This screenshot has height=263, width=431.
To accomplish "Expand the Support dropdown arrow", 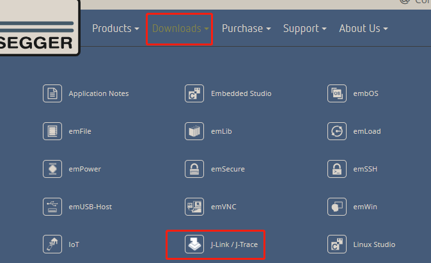I will coord(324,29).
